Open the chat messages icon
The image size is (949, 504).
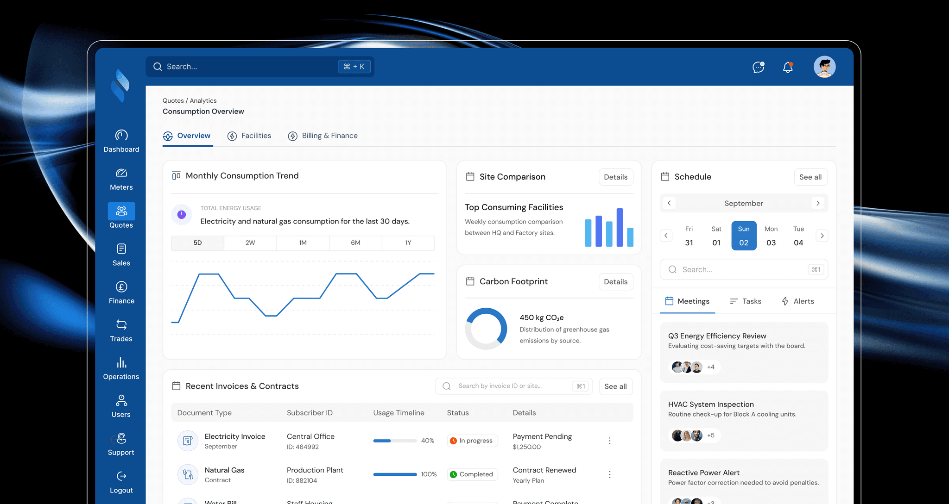759,67
